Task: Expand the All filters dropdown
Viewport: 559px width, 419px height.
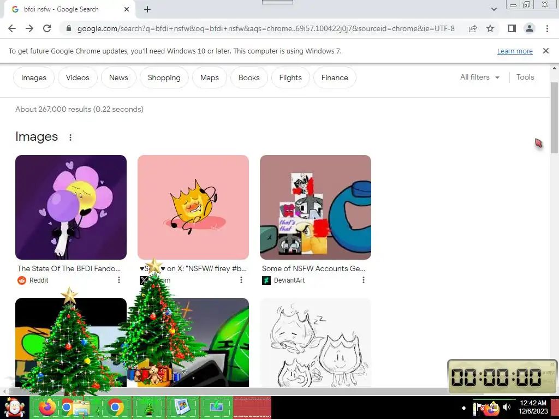Action: (x=479, y=77)
